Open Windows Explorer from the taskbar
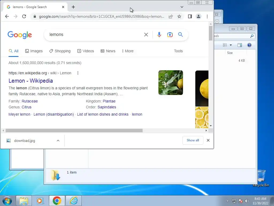Viewport: 274px width, 206px height. point(24,201)
